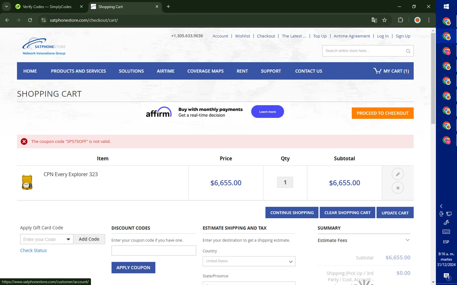Open The Latest ... link
The height and width of the screenshot is (285, 457).
click(x=294, y=36)
